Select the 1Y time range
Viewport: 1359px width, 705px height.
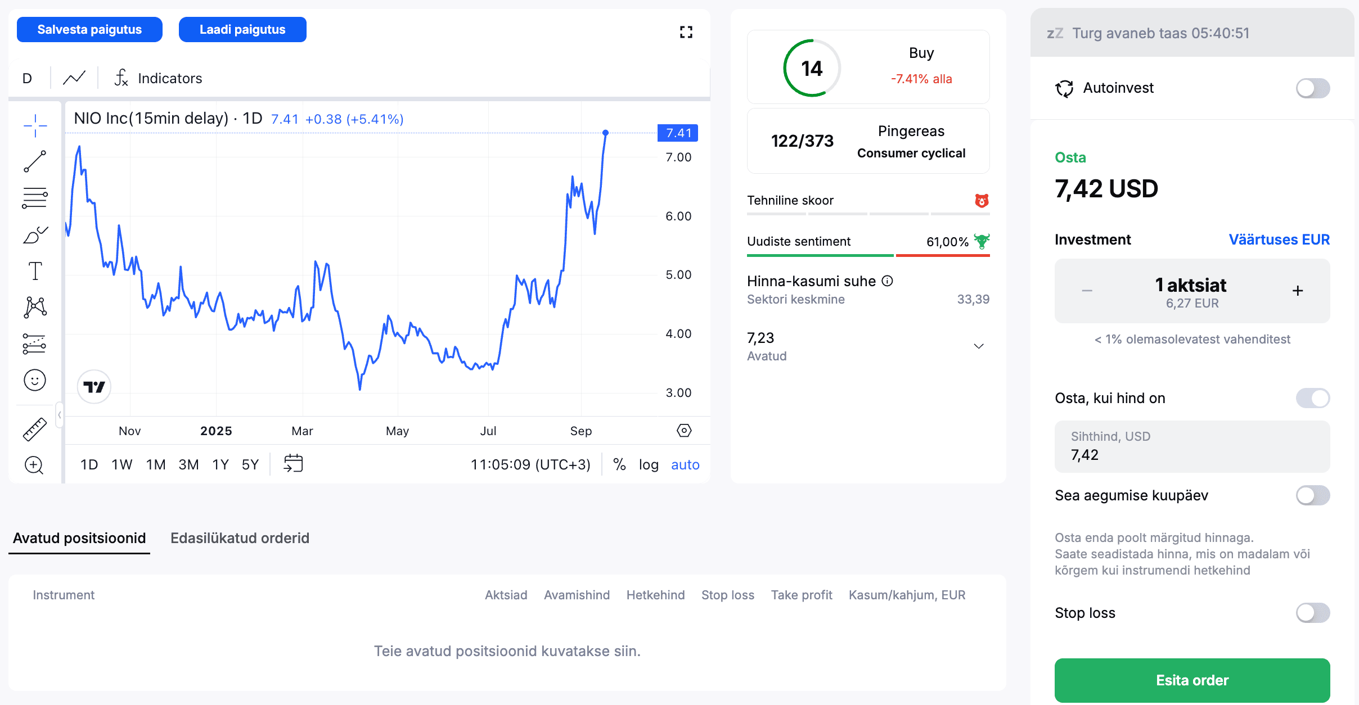(x=220, y=464)
